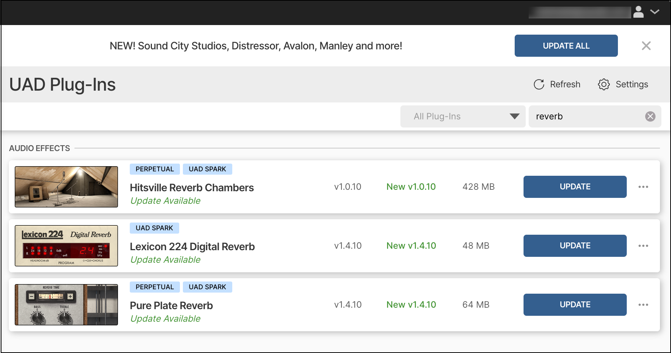Viewport: 671px width, 353px height.
Task: Open more options for Pure Plate Reverb
Action: click(x=643, y=305)
